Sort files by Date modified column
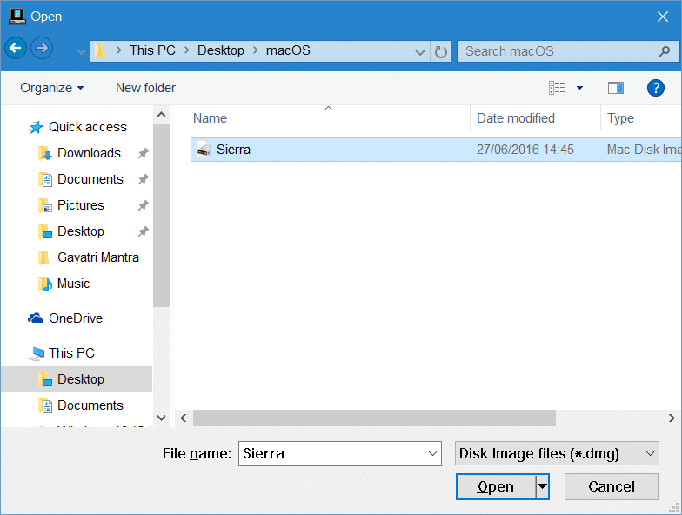 [515, 118]
